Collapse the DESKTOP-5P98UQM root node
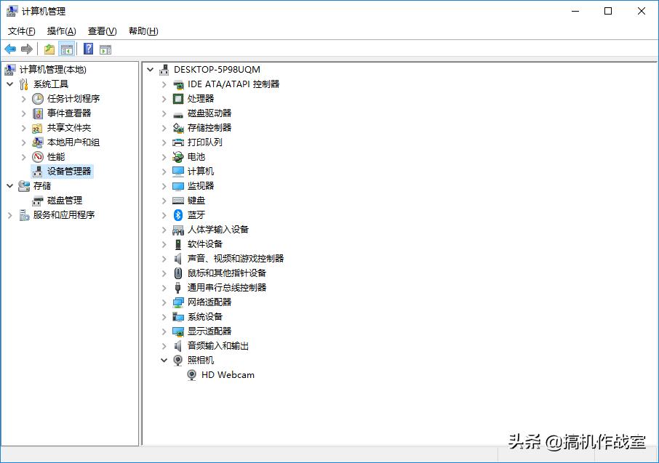The width and height of the screenshot is (659, 463). [x=149, y=69]
